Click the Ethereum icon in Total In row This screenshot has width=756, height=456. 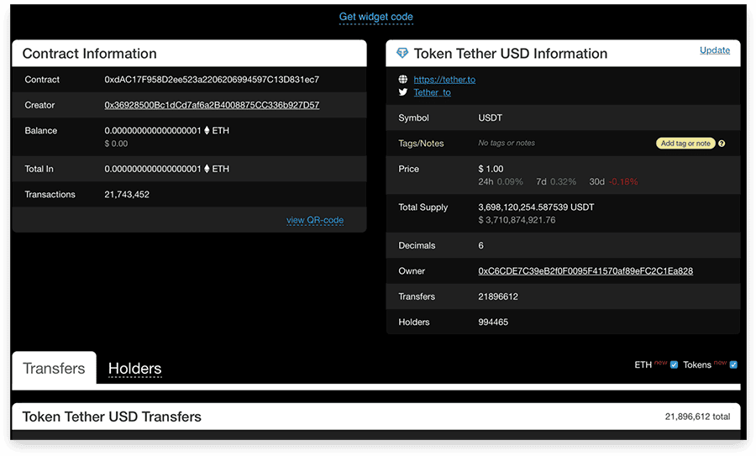coord(207,169)
